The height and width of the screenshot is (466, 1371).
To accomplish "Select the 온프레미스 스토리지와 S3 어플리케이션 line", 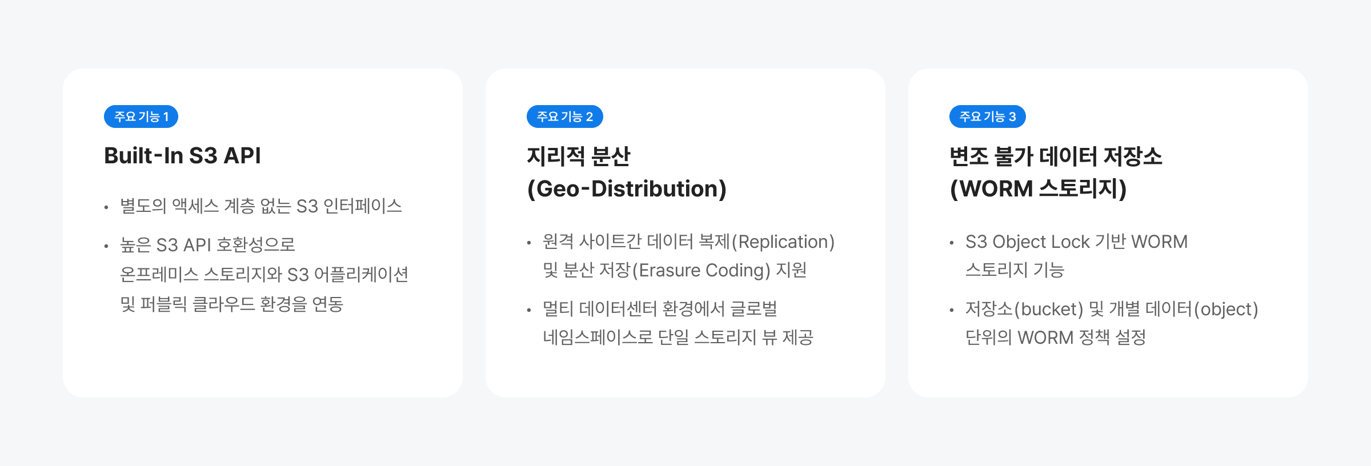I will (x=264, y=275).
